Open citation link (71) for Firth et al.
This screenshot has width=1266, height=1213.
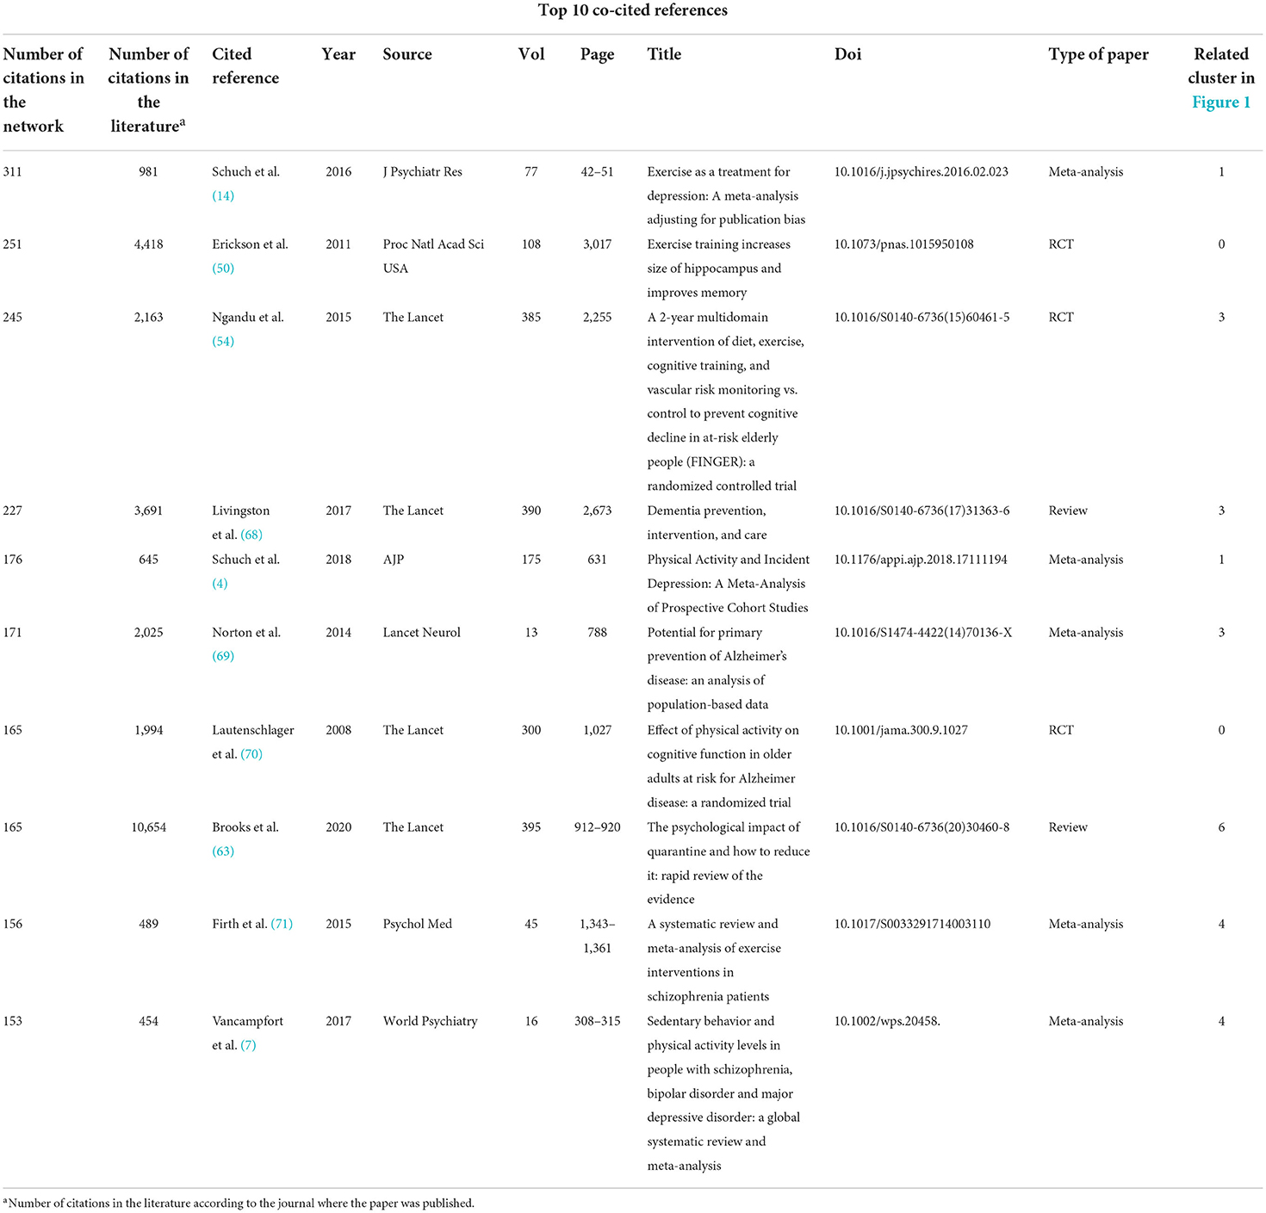tap(282, 924)
